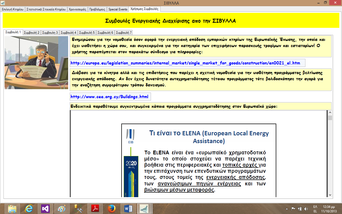Screen dimensions: 342x214
Task: Launch Firefox from the taskbar
Action: click(x=112, y=209)
